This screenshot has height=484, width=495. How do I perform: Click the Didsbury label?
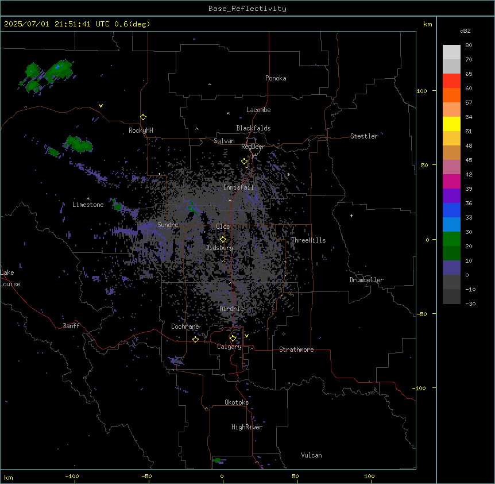[220, 248]
